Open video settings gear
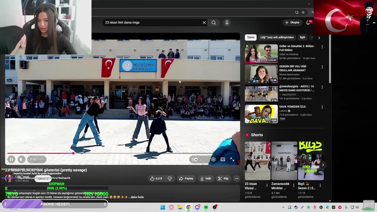Image resolution: width=377 pixels, height=212 pixels. coord(214,159)
